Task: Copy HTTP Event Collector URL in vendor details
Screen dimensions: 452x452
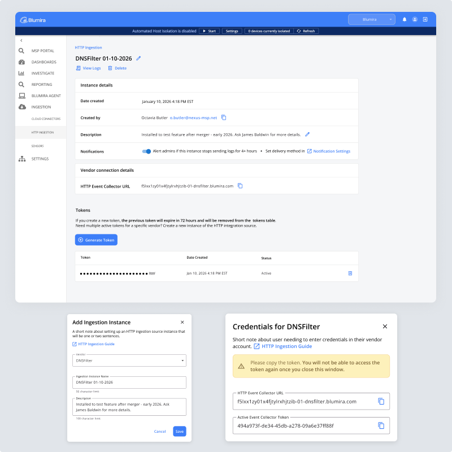Action: click(240, 186)
